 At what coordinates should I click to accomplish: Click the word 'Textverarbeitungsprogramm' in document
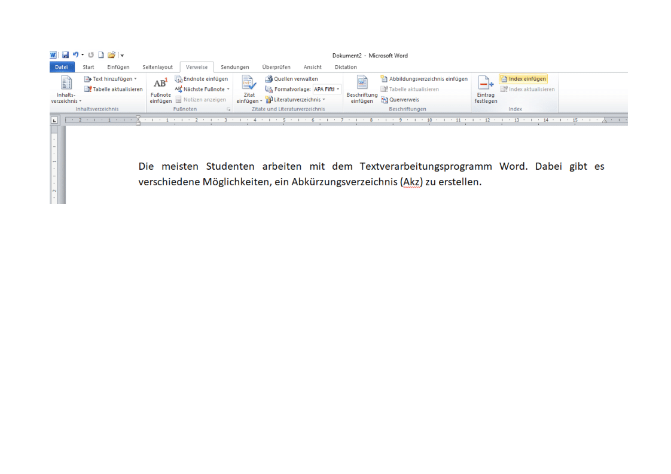(x=426, y=166)
